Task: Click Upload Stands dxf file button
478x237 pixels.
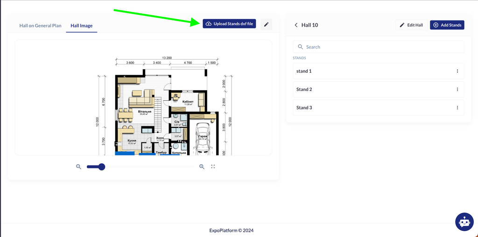Action: coord(229,24)
